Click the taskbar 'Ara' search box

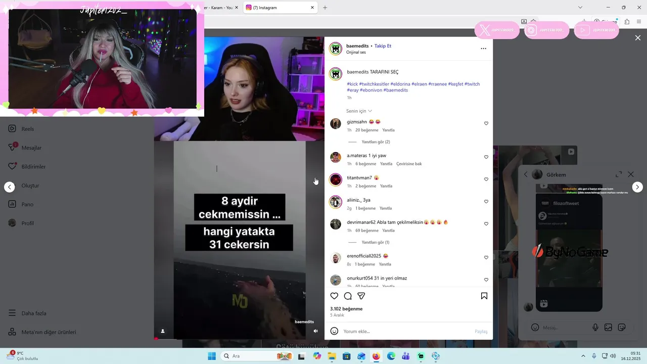click(x=257, y=356)
